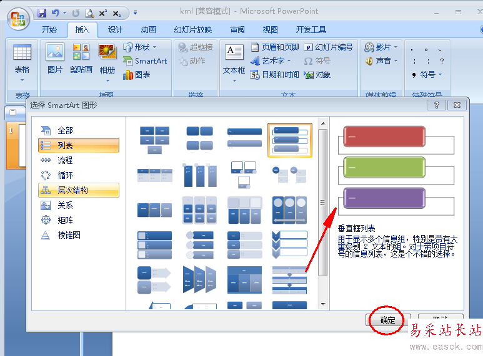This screenshot has width=483, height=356.
Task: Select the vertical chevron list layout
Action: [x=290, y=245]
